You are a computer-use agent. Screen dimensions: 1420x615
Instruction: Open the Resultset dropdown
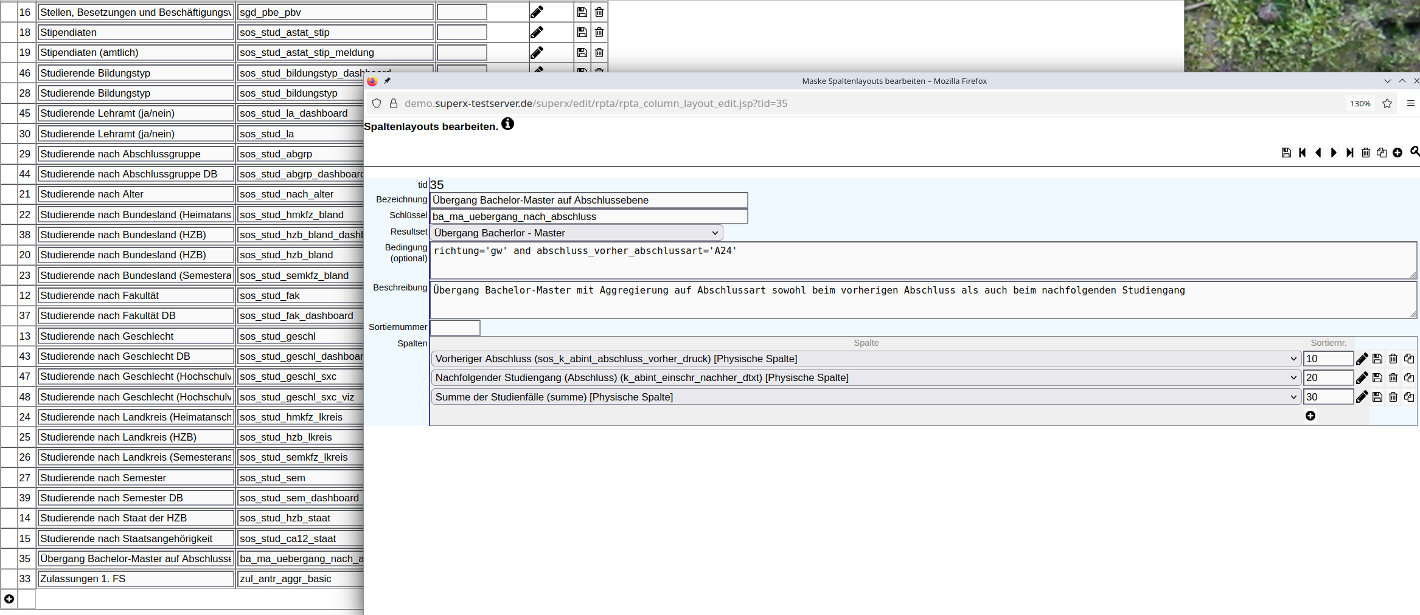[x=576, y=233]
